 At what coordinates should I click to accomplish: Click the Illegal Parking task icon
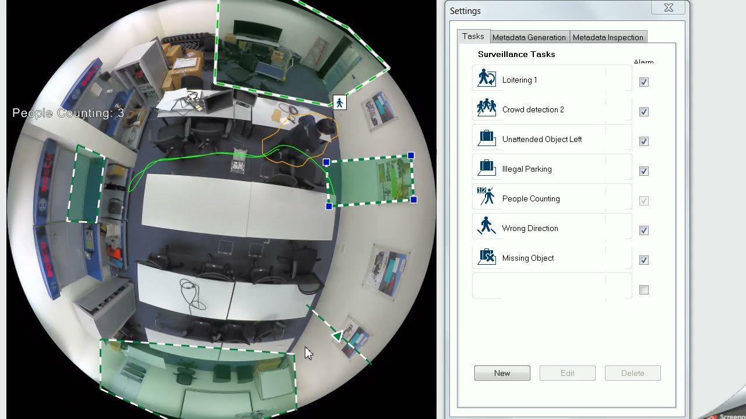pyautogui.click(x=486, y=167)
